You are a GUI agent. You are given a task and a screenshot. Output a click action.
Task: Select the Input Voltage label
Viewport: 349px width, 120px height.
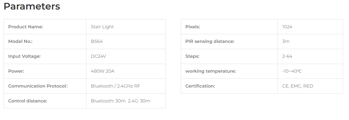(x=24, y=56)
